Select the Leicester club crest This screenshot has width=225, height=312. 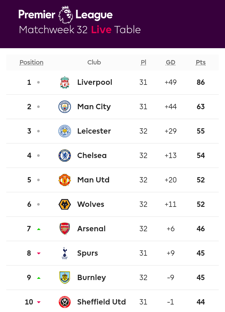[x=65, y=131]
